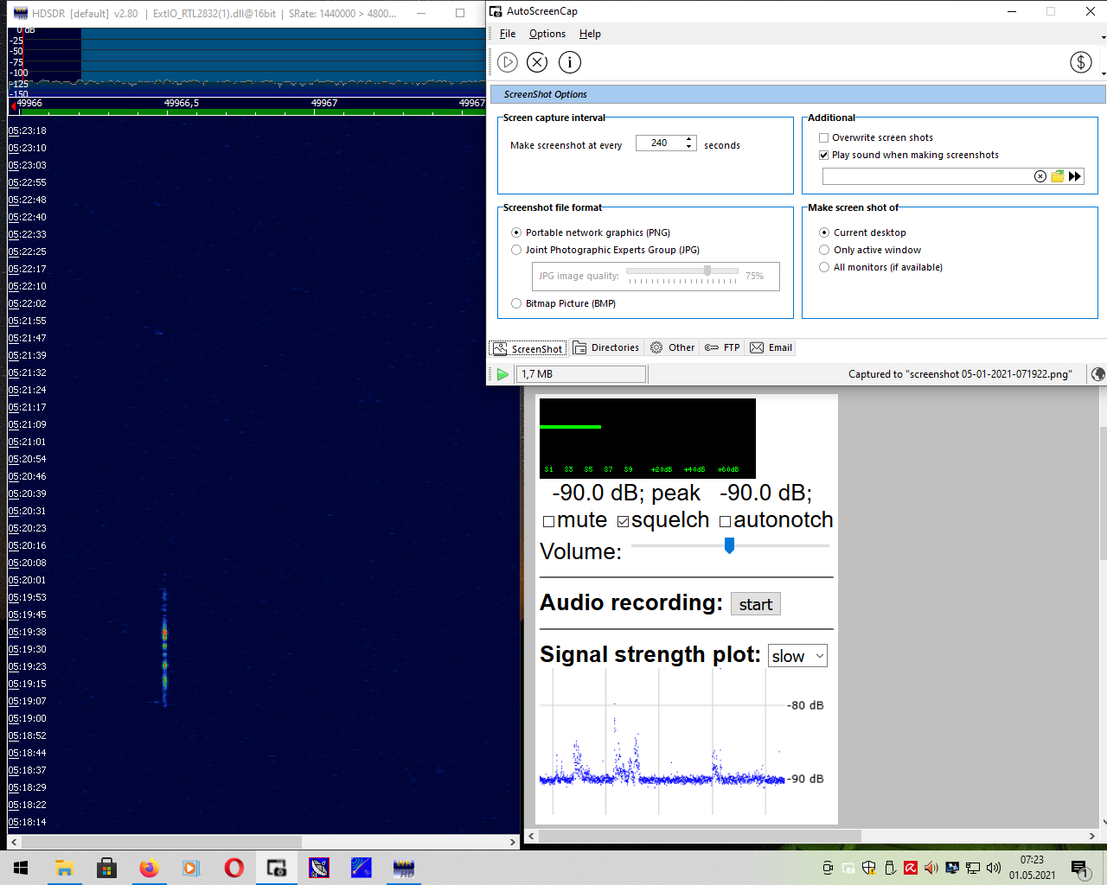Untick the squelch checkbox

(623, 521)
